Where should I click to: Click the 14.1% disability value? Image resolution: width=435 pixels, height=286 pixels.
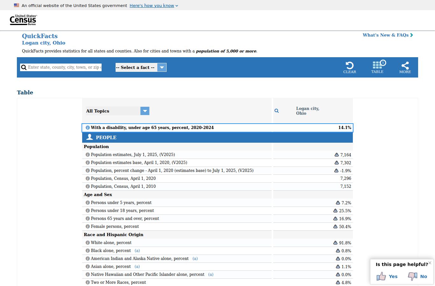[345, 128]
